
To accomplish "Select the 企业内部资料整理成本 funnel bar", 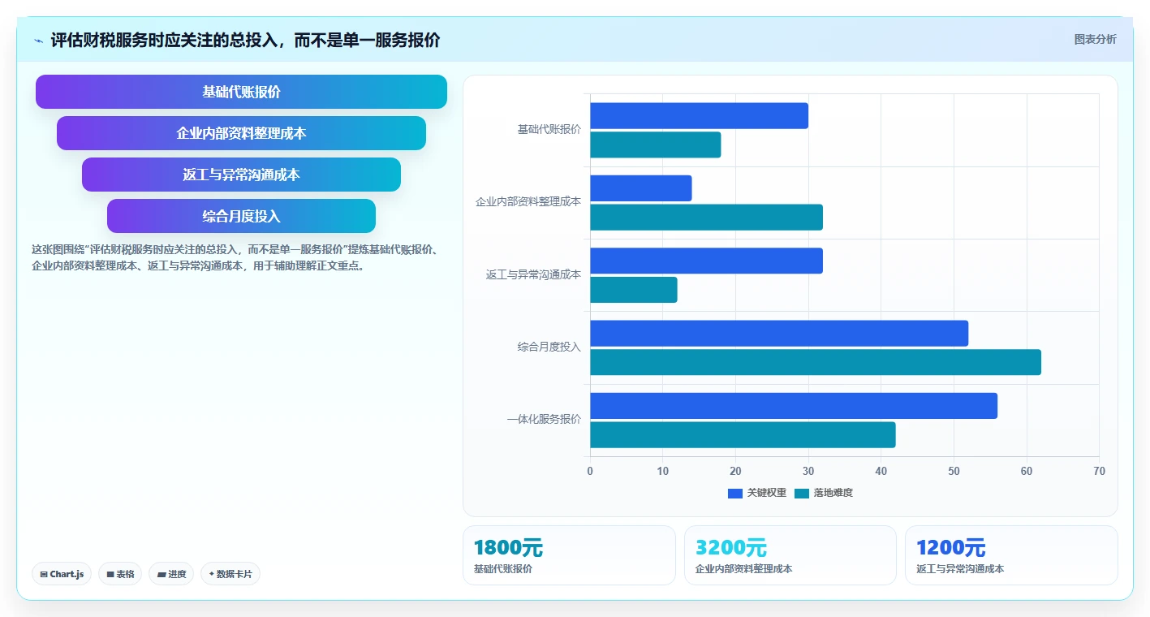I will coord(241,133).
